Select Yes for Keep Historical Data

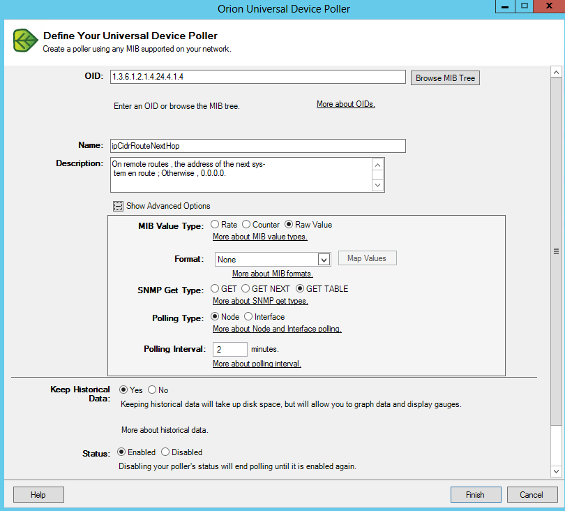[123, 390]
